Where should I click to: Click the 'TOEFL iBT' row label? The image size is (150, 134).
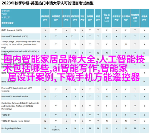point(6,115)
